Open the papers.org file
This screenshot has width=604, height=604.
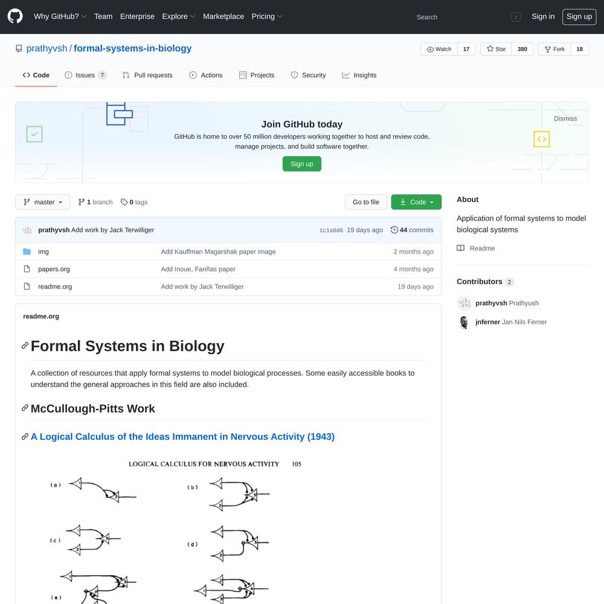[x=54, y=269]
